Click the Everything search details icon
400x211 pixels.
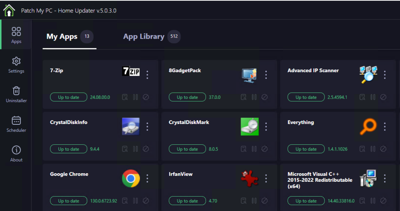click(x=362, y=149)
